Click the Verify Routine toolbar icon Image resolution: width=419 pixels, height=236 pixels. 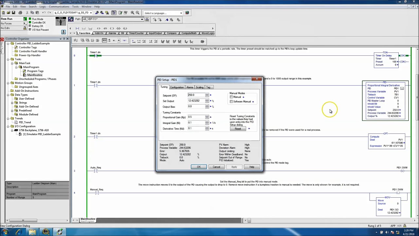coord(120,13)
